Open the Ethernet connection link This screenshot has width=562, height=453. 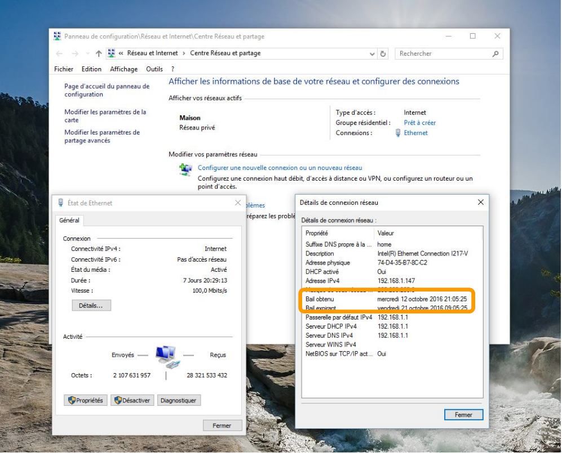click(415, 133)
